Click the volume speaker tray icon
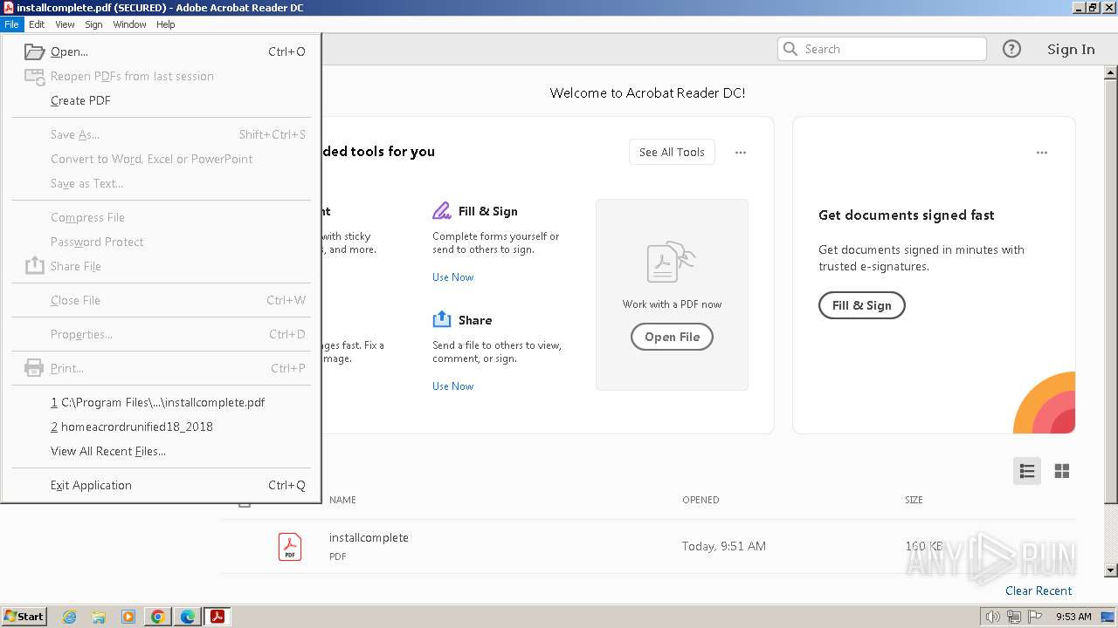This screenshot has height=628, width=1118. [x=993, y=617]
